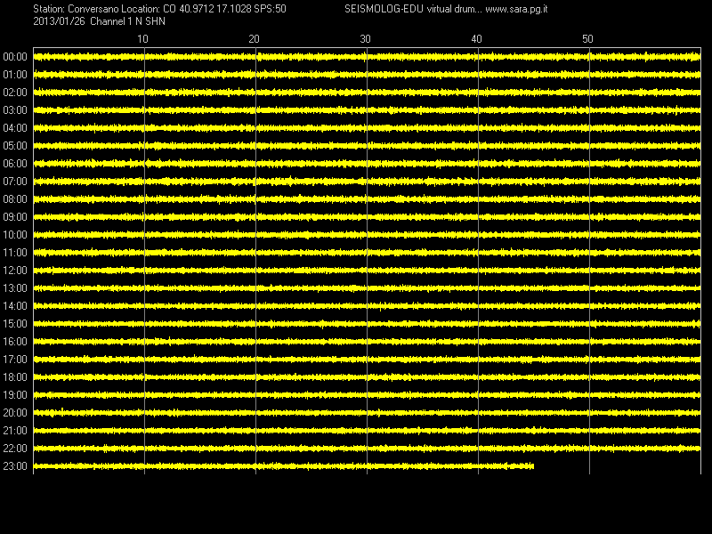Click the 00:00 hour row label
Image resolution: width=712 pixels, height=534 pixels.
pos(15,57)
